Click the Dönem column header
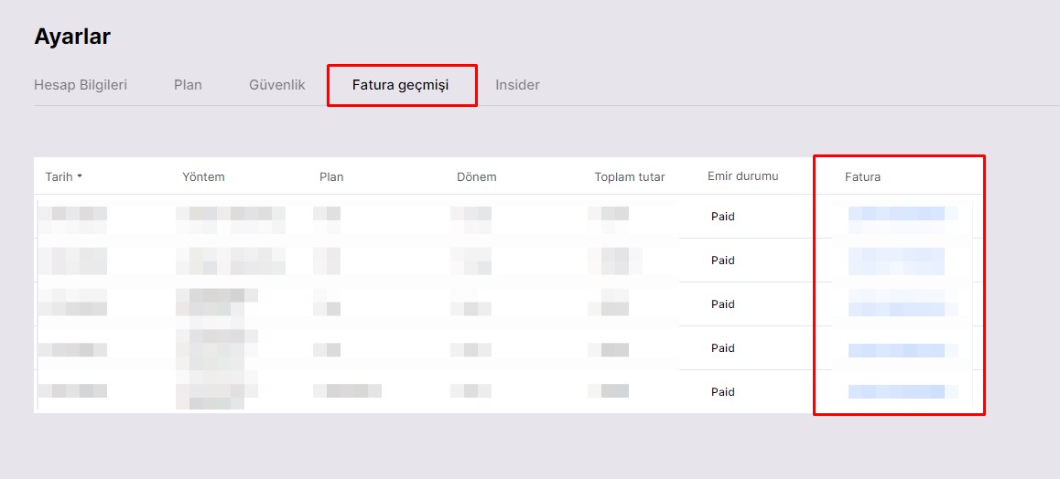The image size is (1060, 479). point(476,176)
